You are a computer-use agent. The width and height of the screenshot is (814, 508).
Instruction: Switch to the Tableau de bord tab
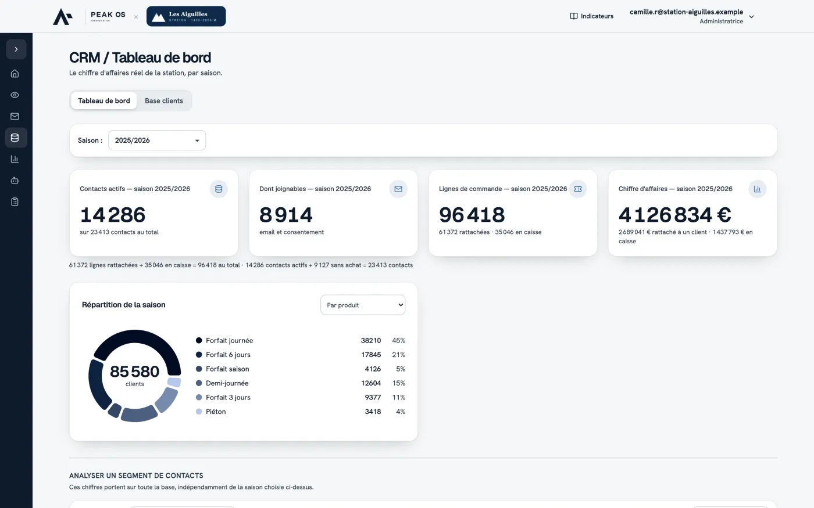click(x=104, y=100)
